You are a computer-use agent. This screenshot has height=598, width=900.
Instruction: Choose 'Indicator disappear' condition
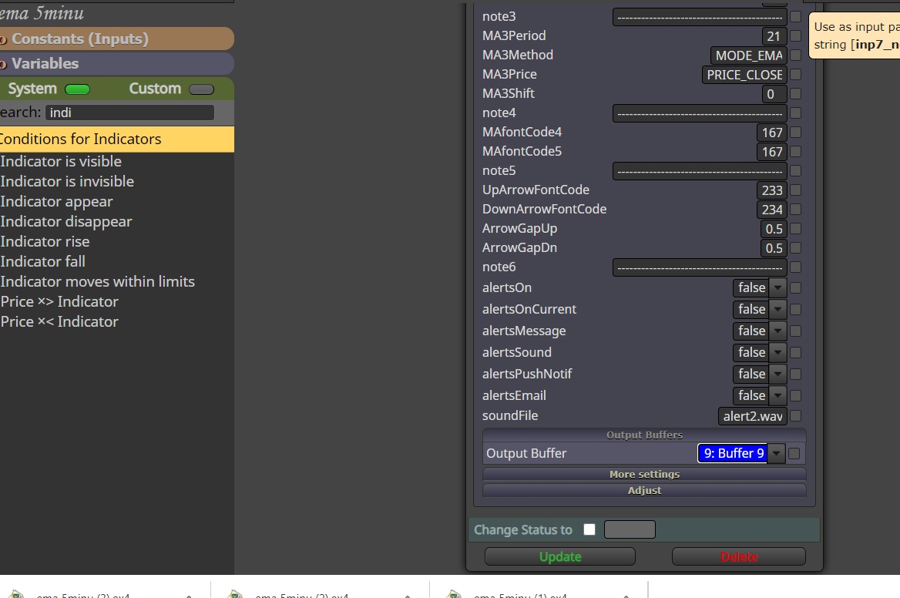point(66,221)
